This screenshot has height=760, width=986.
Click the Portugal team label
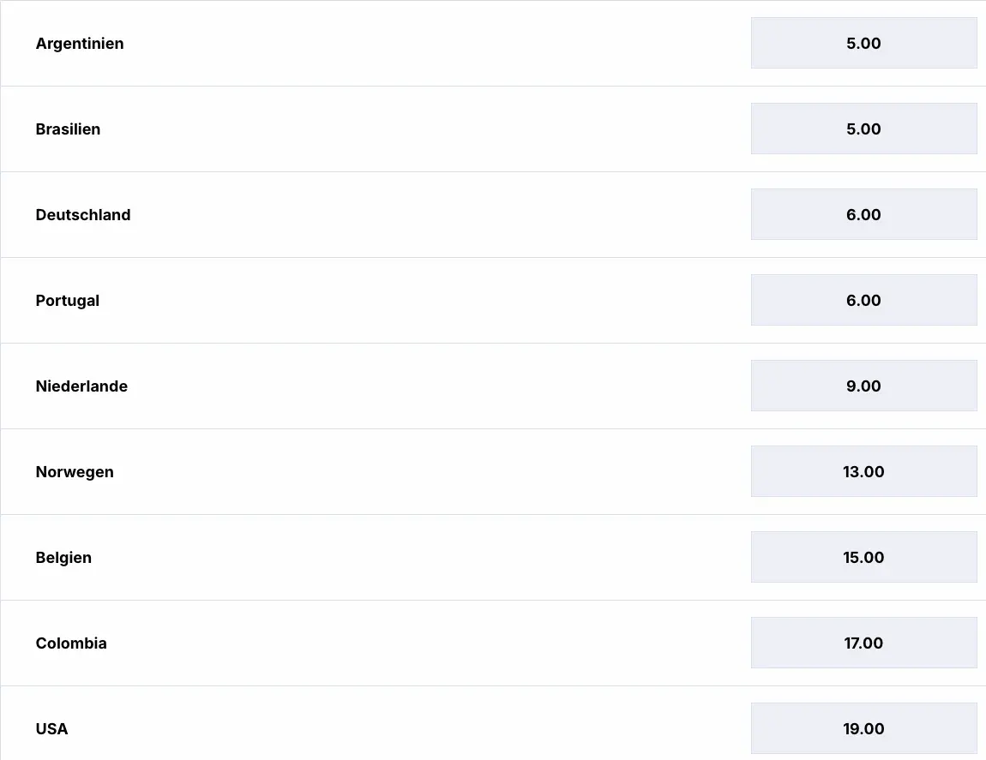point(68,301)
